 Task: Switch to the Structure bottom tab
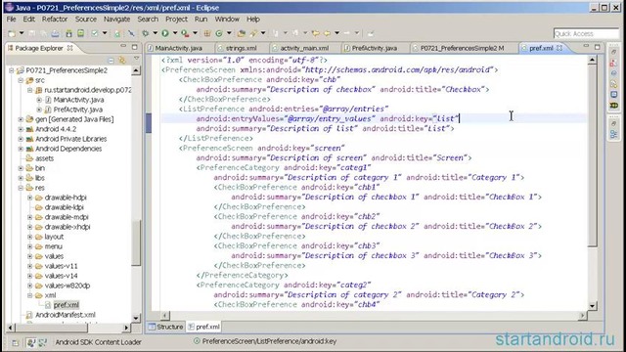tap(165, 327)
